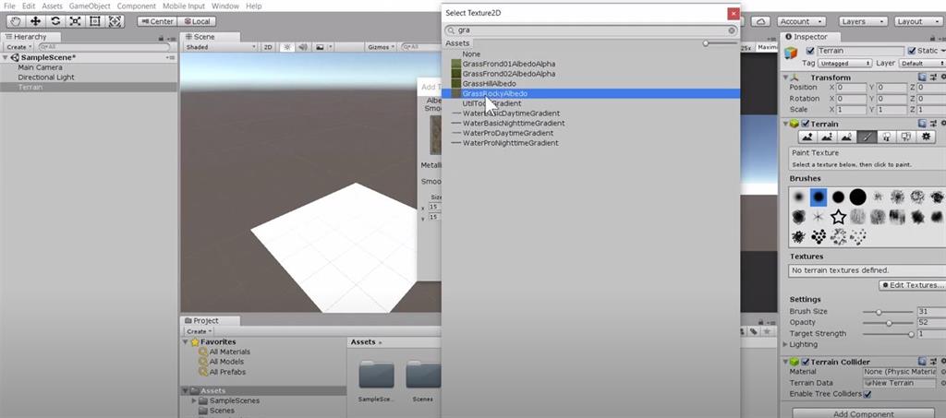Select the Smooth Height terrain tool
This screenshot has width=946, height=418.
[847, 137]
